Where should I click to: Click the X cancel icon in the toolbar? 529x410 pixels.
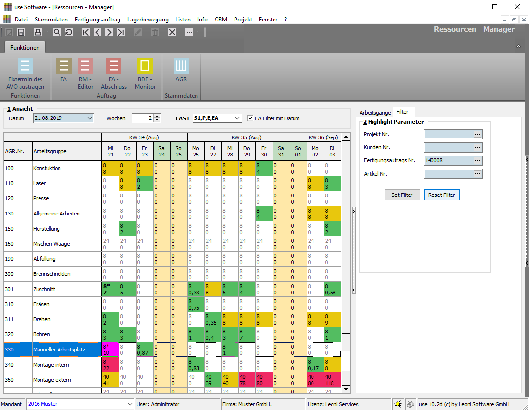172,32
